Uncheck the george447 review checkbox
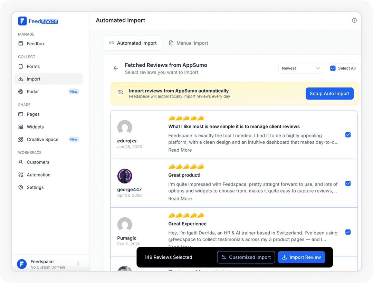Viewport: 373px width, 283px height. (x=348, y=183)
